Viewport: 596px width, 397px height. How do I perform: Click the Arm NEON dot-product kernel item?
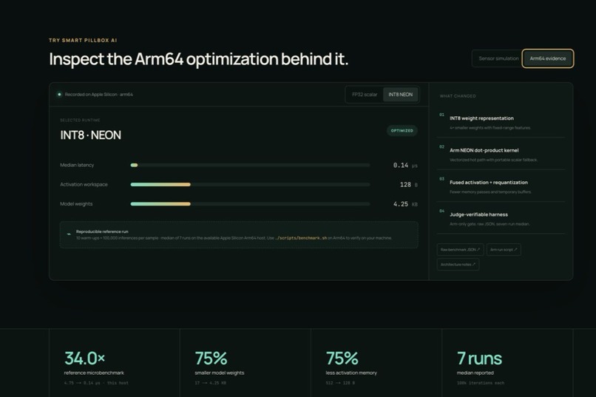click(x=501, y=154)
